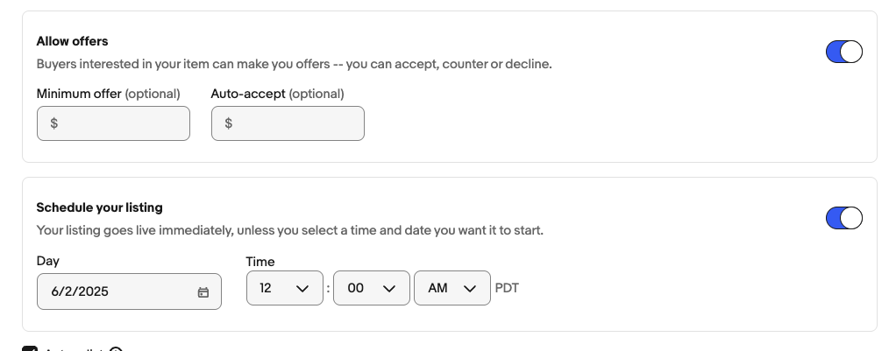This screenshot has height=351, width=896.
Task: Click the Schedule your listing heading
Action: [99, 207]
